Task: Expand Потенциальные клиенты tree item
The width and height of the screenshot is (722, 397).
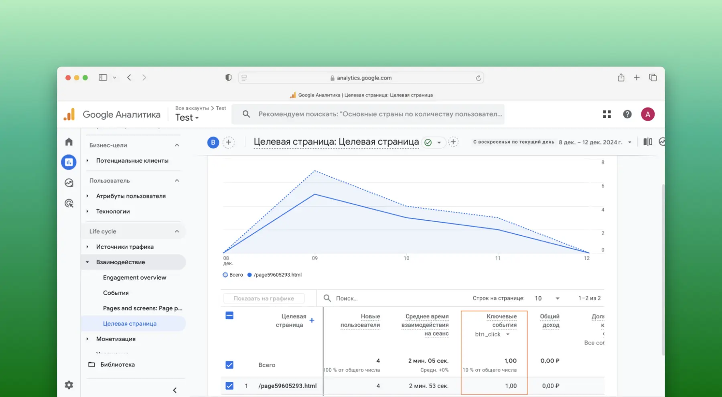Action: [x=87, y=160]
